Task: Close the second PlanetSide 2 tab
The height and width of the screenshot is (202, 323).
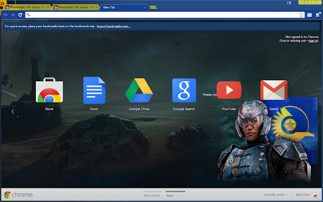Action: click(x=96, y=8)
